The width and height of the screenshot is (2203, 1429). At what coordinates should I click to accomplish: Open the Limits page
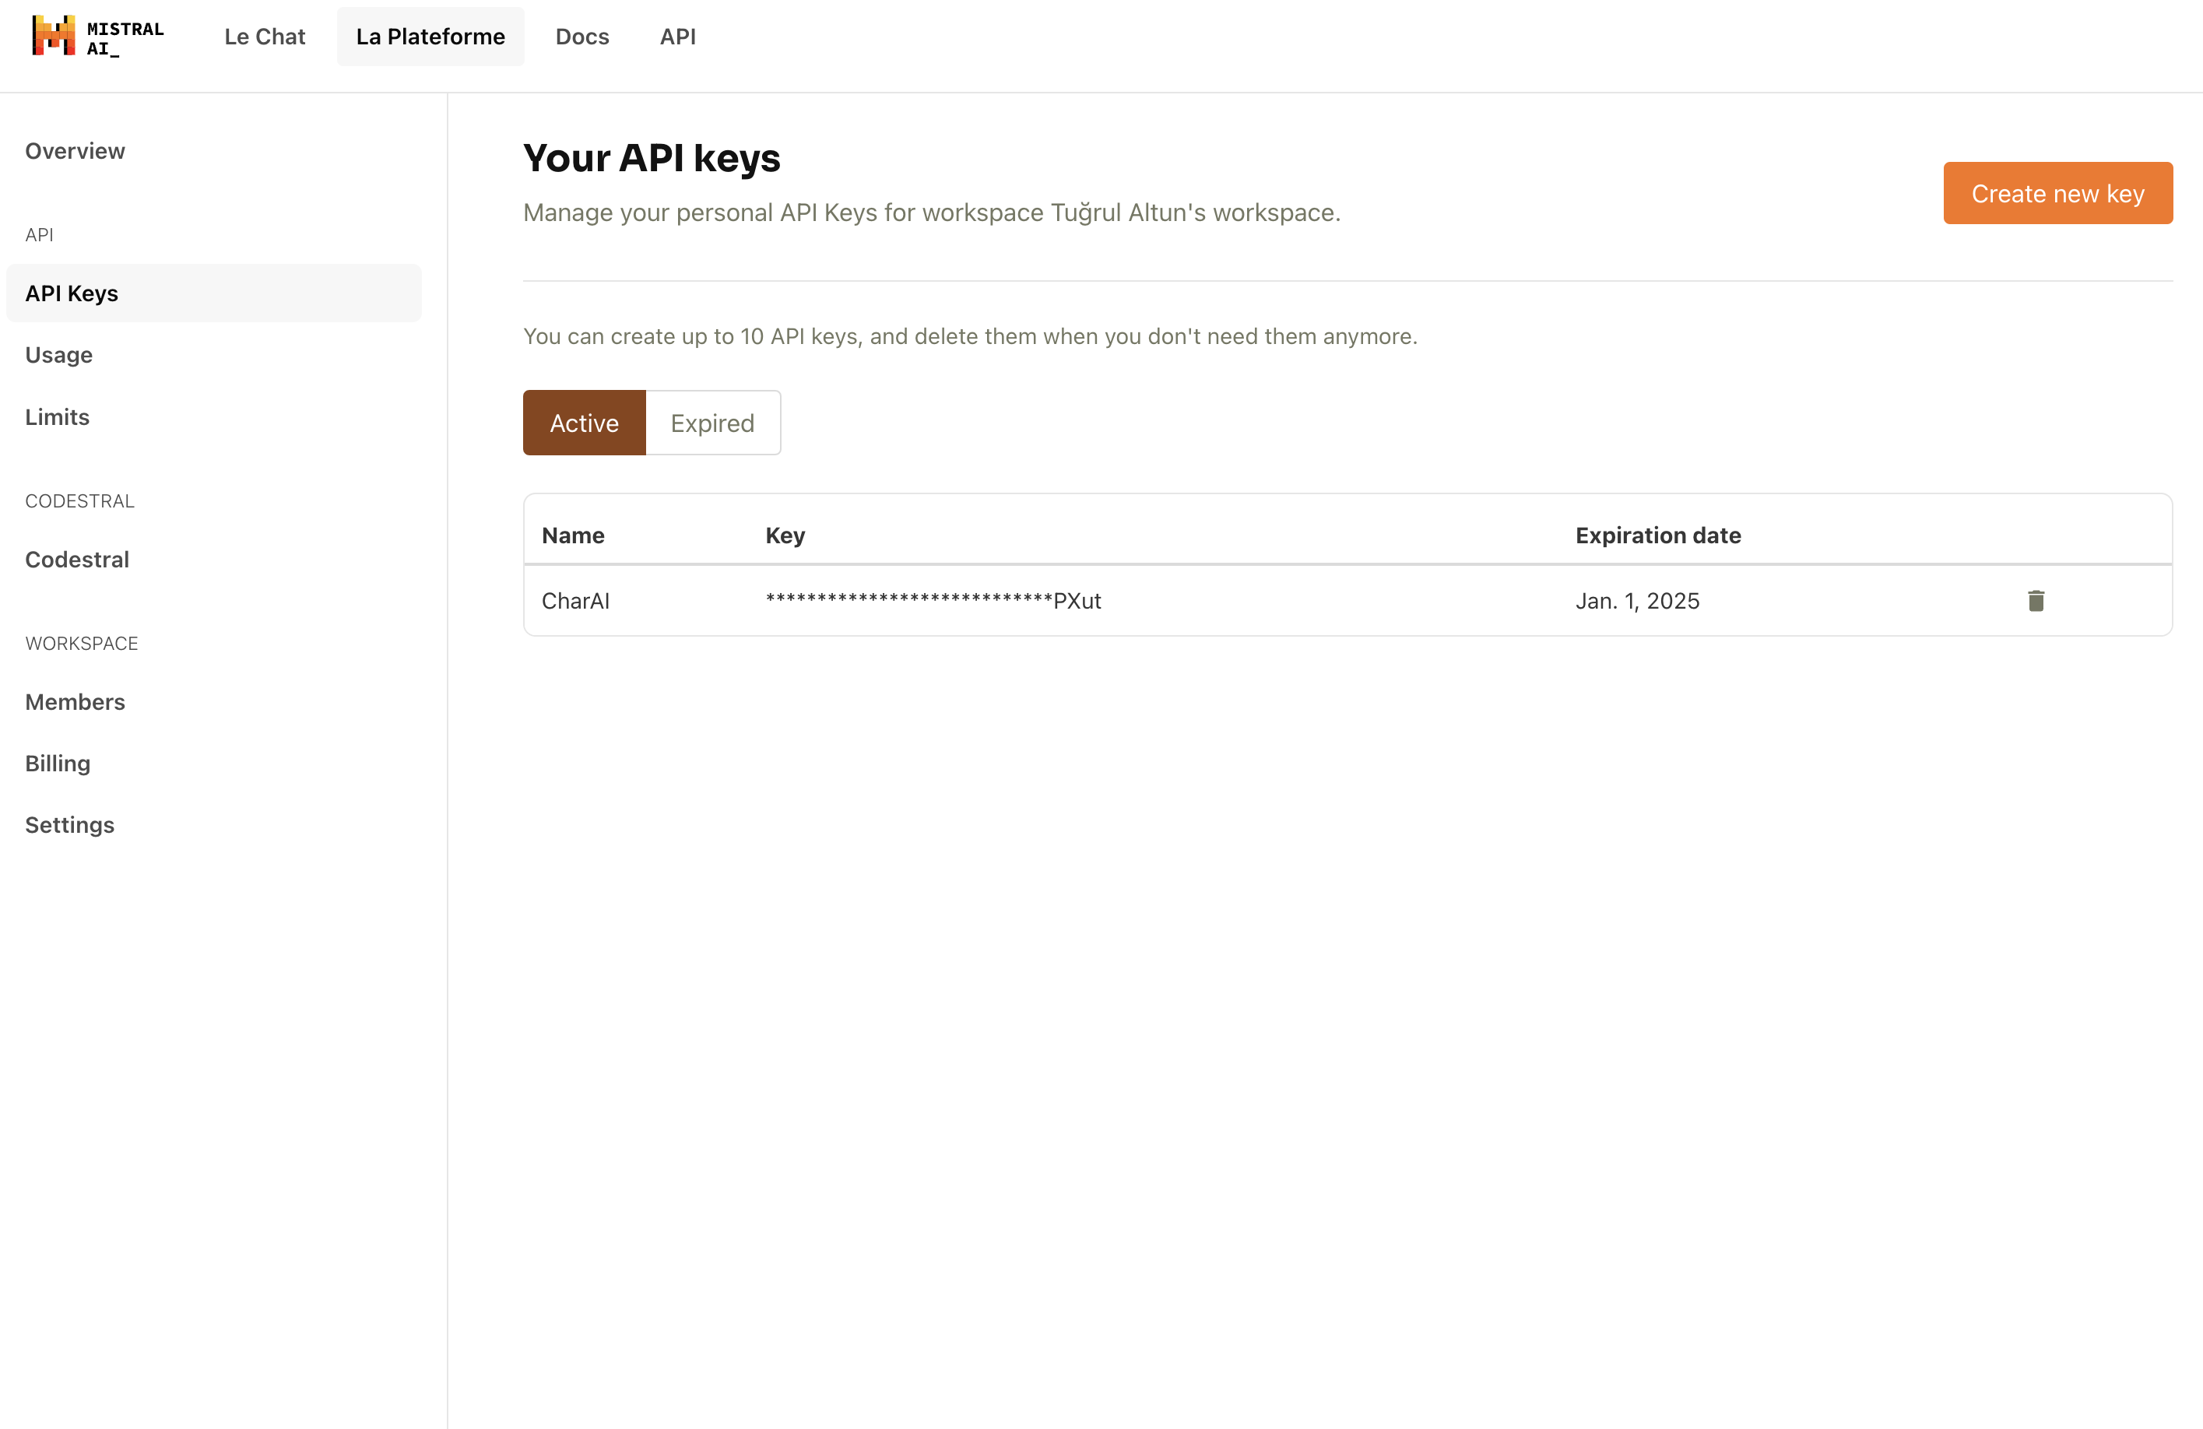(x=58, y=417)
